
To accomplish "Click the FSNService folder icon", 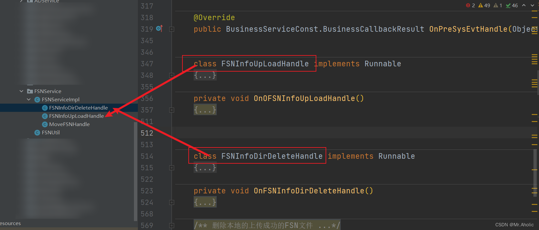I will coord(30,91).
